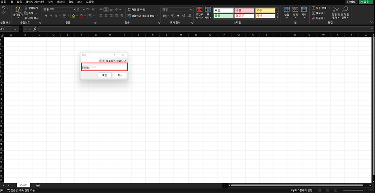Toggle middle vertical alignment
Screen dimensions: 376x193
(106, 10)
